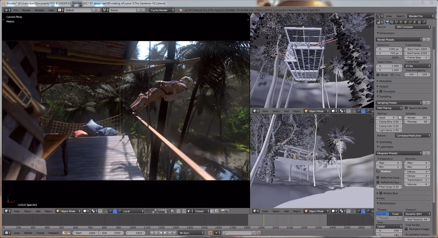The width and height of the screenshot is (438, 238).
Task: Open the Render Layers properties tab
Action: [x=392, y=22]
